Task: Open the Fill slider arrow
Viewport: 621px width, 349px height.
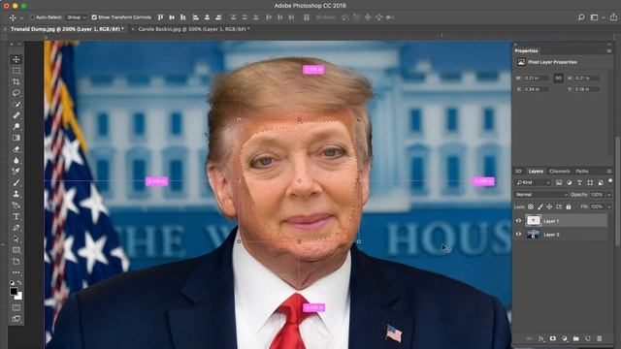Action: 609,206
